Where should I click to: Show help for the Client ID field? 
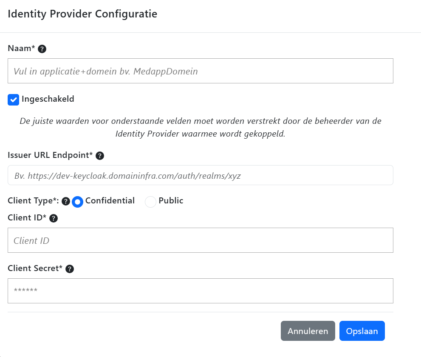tap(54, 219)
